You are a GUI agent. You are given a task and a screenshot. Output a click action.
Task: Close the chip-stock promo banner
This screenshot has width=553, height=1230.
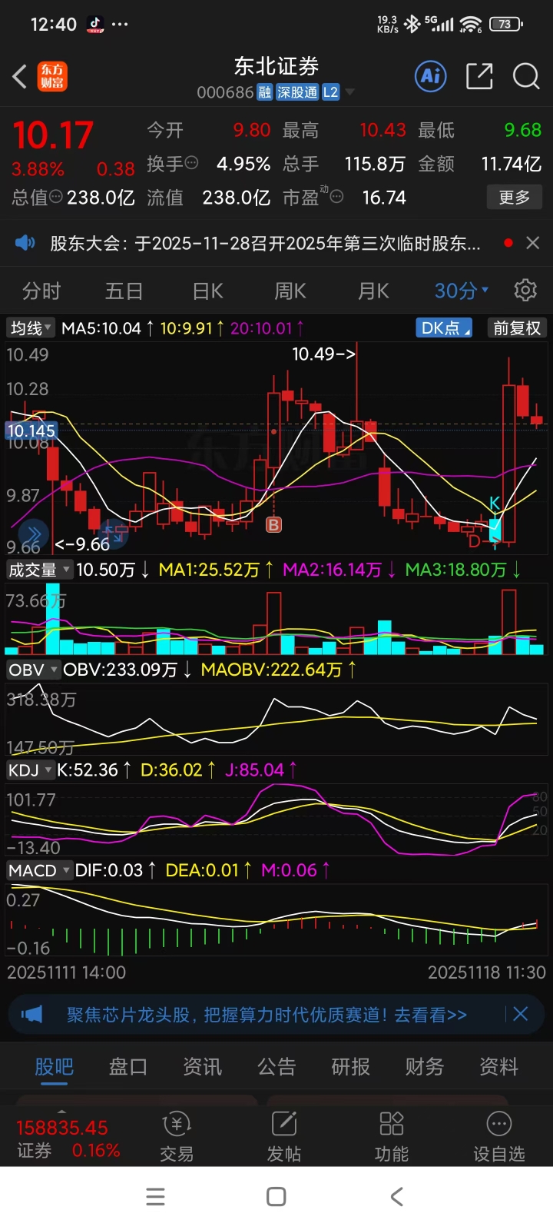(x=520, y=1014)
